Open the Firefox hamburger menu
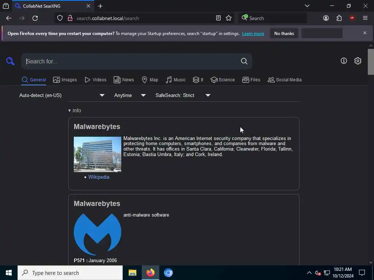The width and height of the screenshot is (374, 280). [365, 18]
